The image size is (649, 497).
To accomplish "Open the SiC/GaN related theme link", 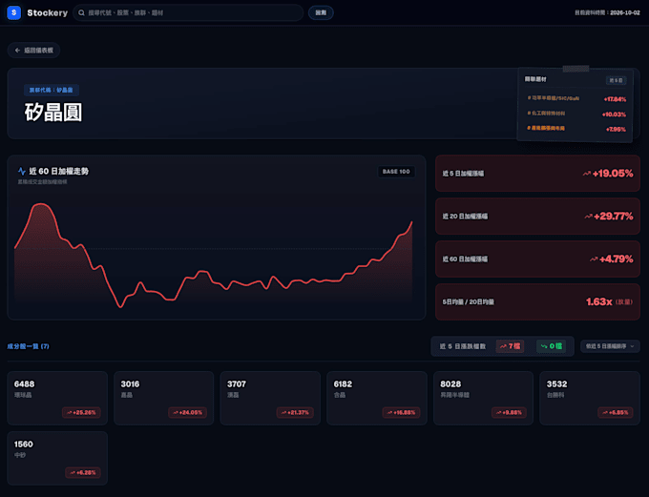I will point(553,98).
